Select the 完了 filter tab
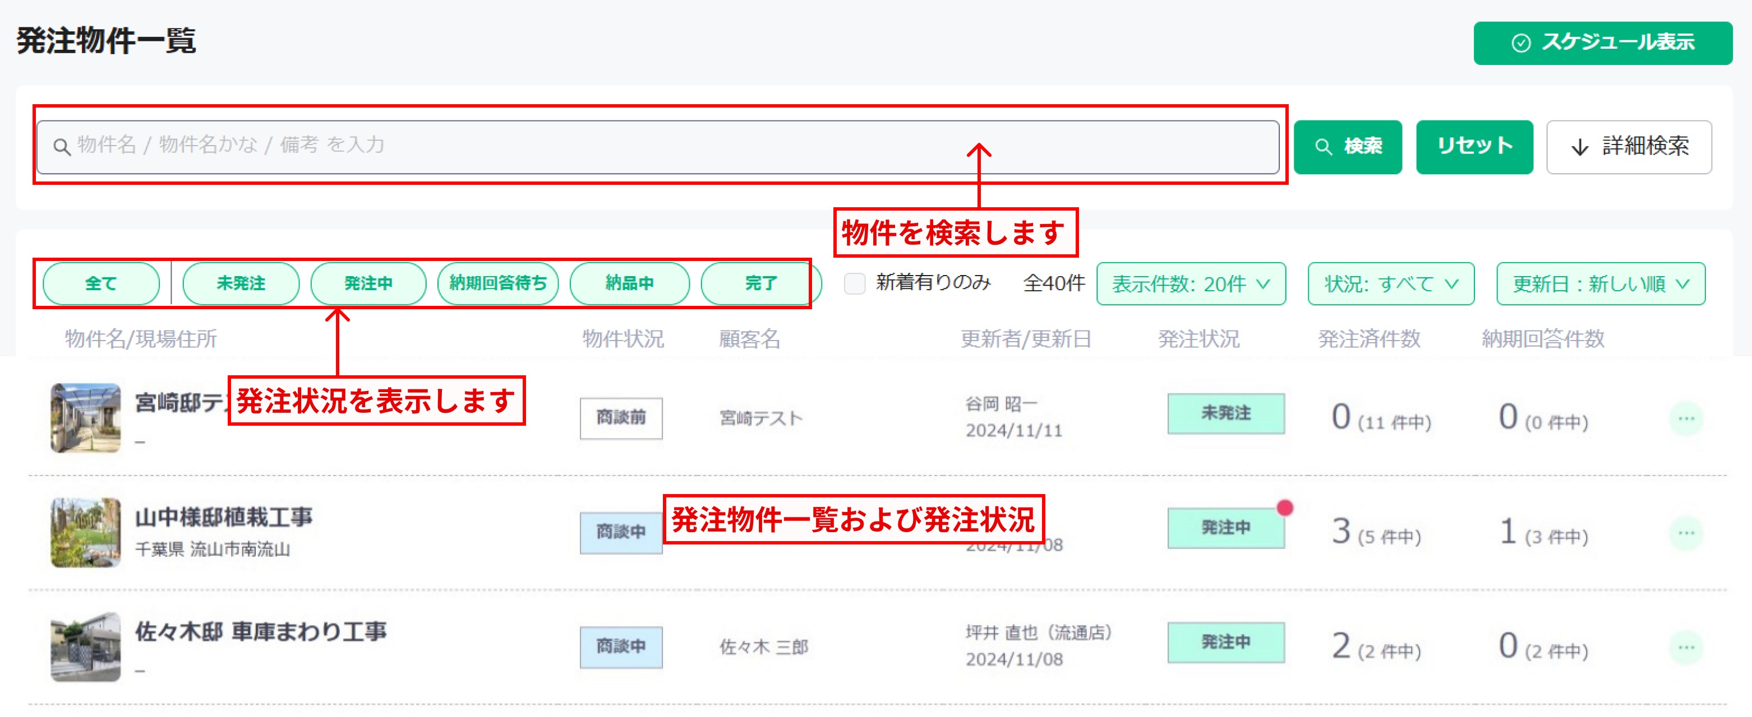Image resolution: width=1752 pixels, height=717 pixels. coord(760,283)
